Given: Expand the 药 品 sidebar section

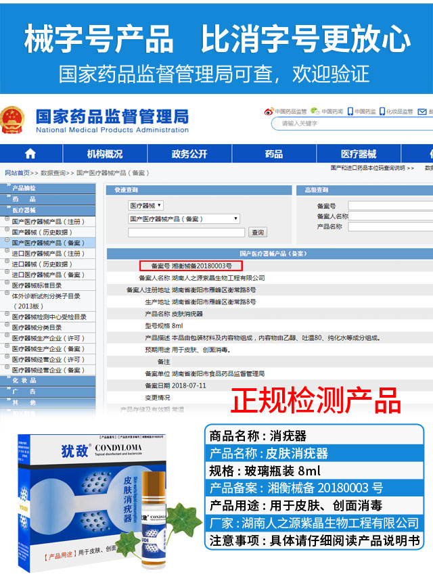Looking at the screenshot, I should (x=47, y=199).
